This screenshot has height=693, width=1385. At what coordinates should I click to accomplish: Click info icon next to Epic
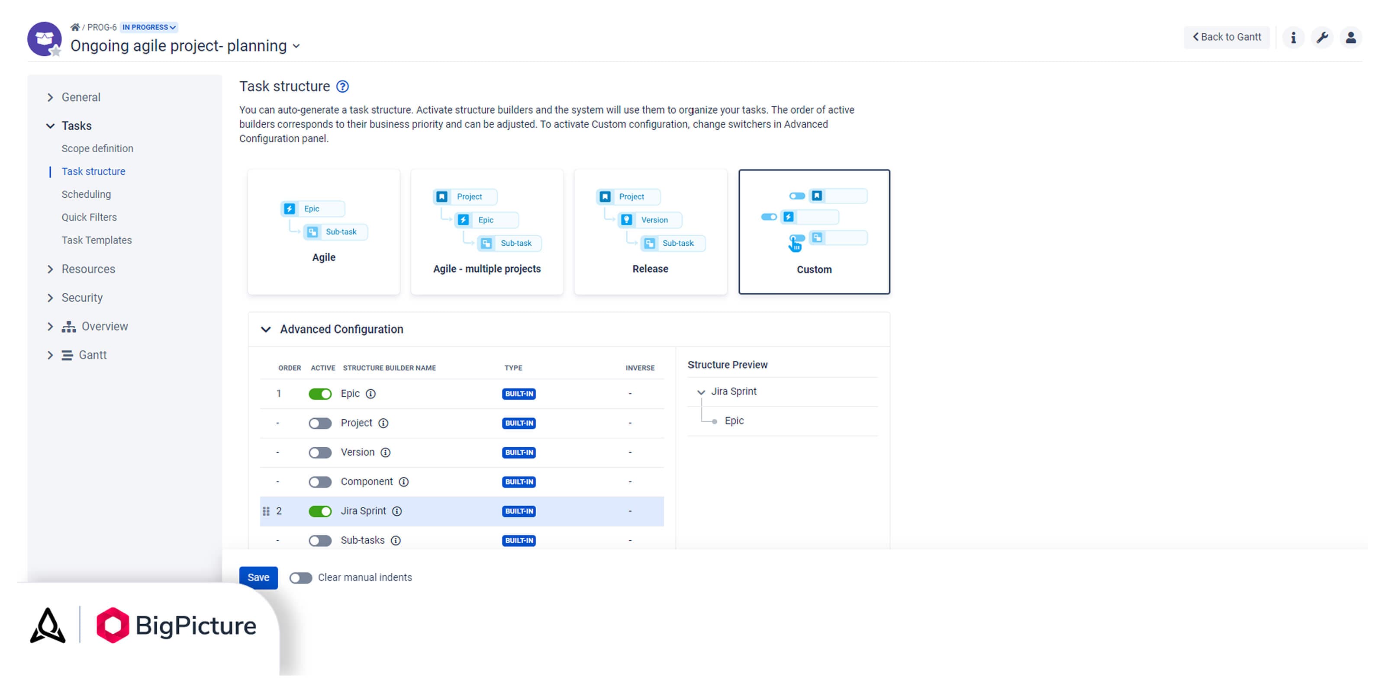tap(370, 394)
